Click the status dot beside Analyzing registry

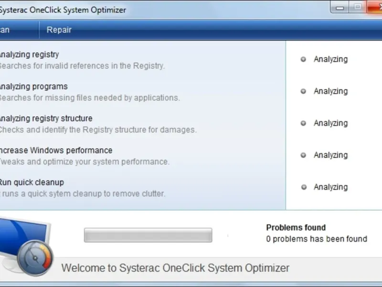303,59
